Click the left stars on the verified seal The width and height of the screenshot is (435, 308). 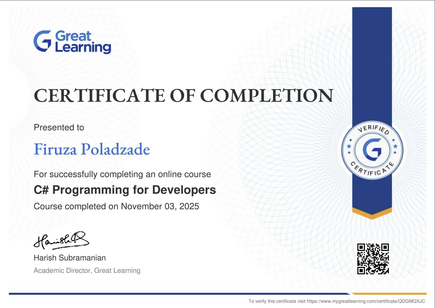[x=349, y=146]
